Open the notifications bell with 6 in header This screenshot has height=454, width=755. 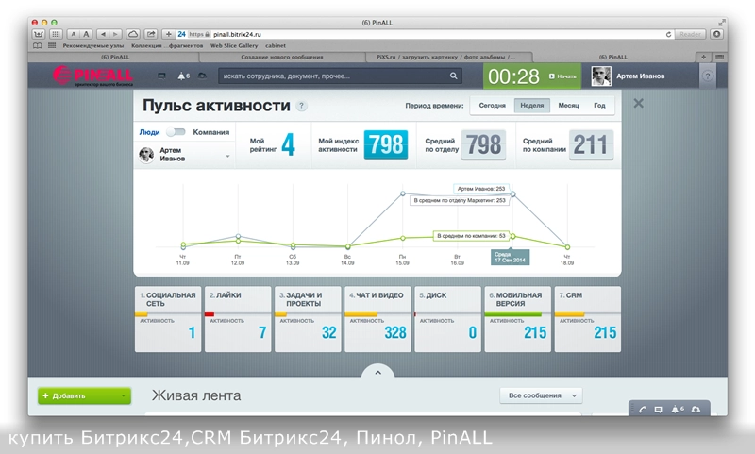click(183, 76)
